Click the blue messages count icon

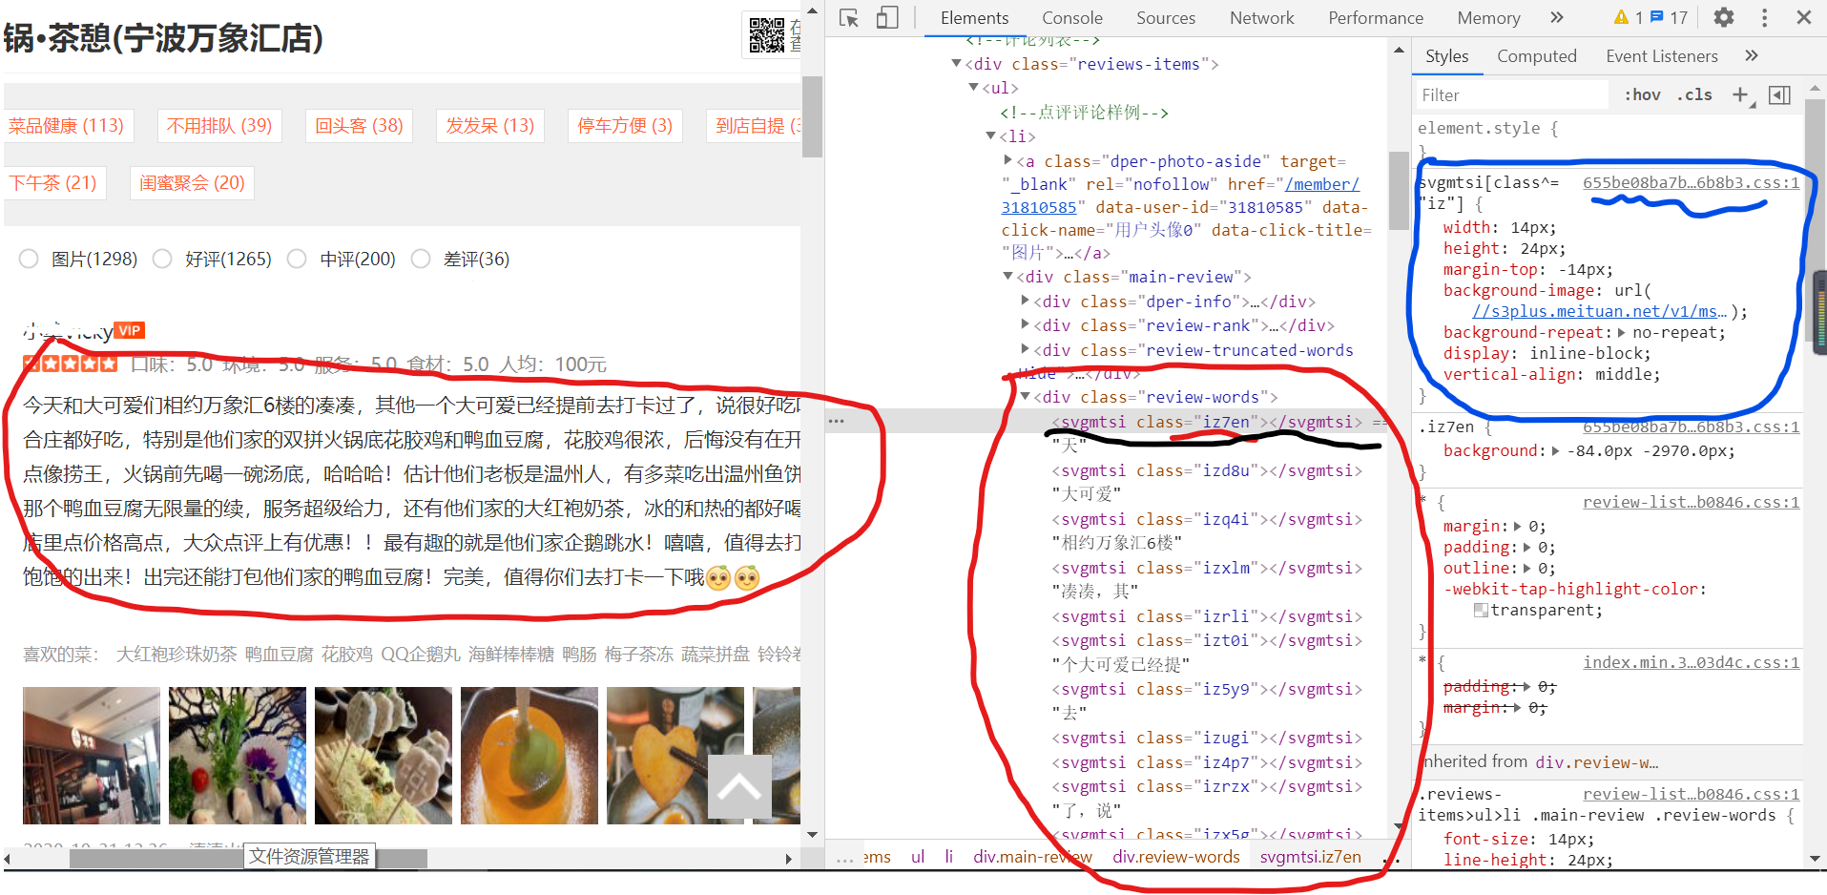(1656, 17)
